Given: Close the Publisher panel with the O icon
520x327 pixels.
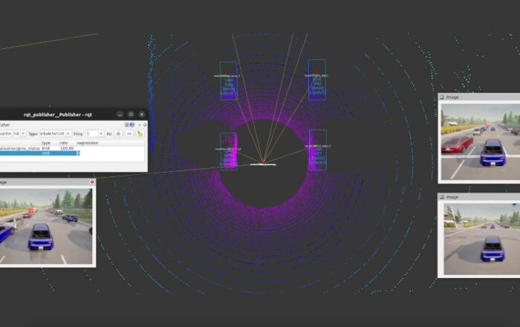Looking at the screenshot, I should pyautogui.click(x=145, y=125).
